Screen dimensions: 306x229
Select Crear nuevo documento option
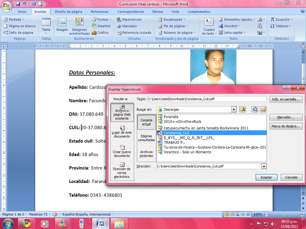[x=122, y=151]
